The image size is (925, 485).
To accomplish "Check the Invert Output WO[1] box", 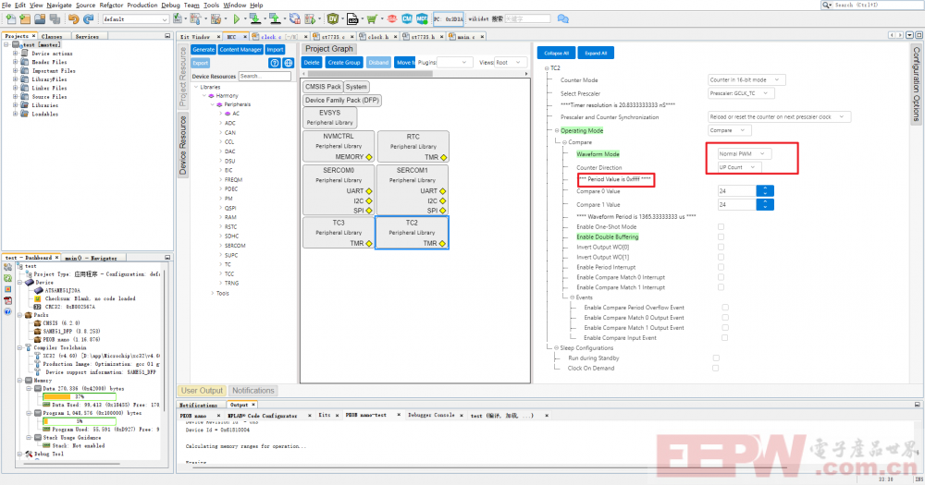I will coord(721,257).
